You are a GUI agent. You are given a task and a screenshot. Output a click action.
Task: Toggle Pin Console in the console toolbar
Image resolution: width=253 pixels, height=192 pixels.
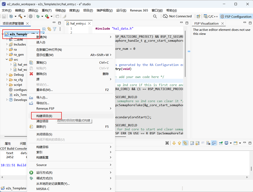[x=221, y=143]
